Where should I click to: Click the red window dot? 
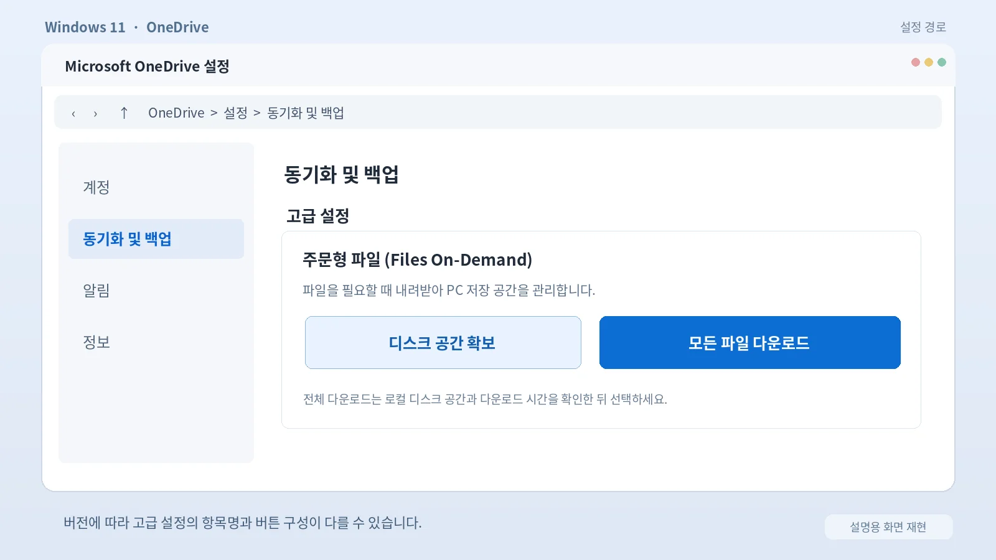click(916, 62)
